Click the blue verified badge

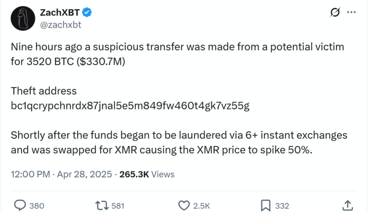86,11
